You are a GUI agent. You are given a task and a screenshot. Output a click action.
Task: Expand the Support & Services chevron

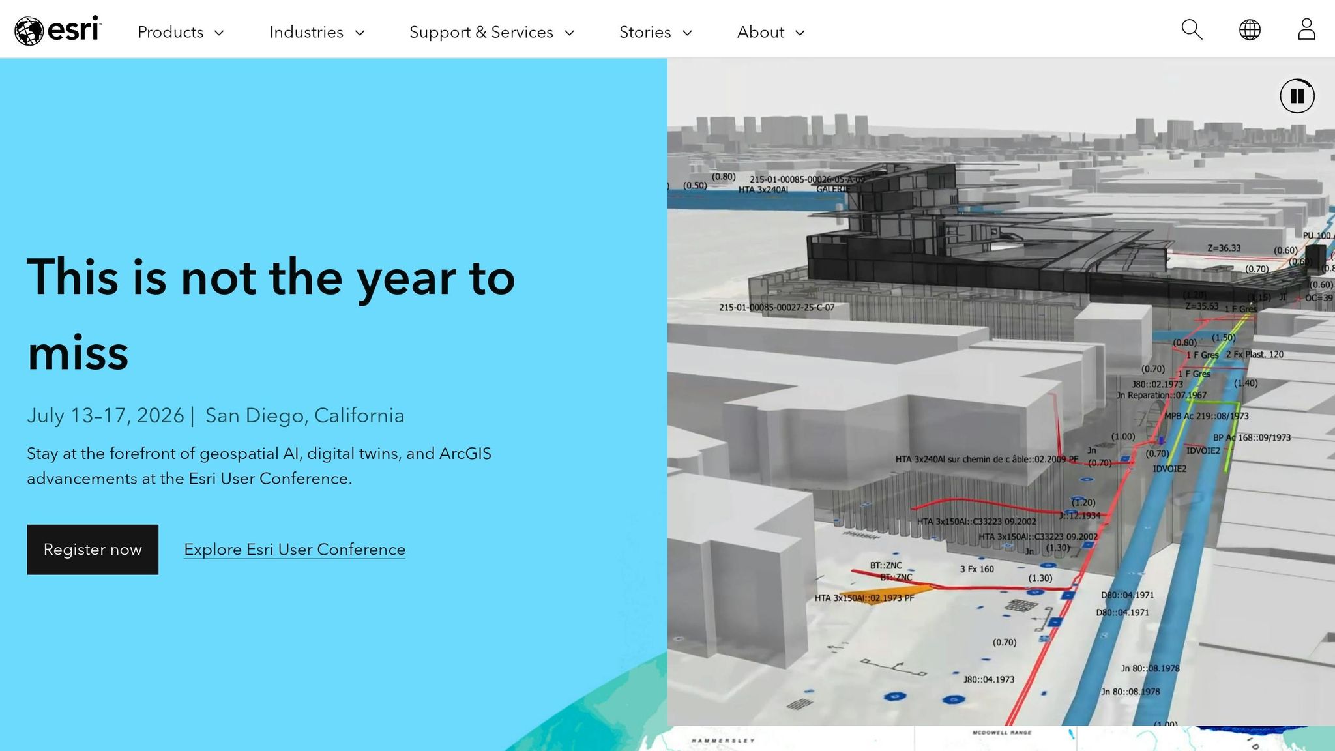pos(569,33)
